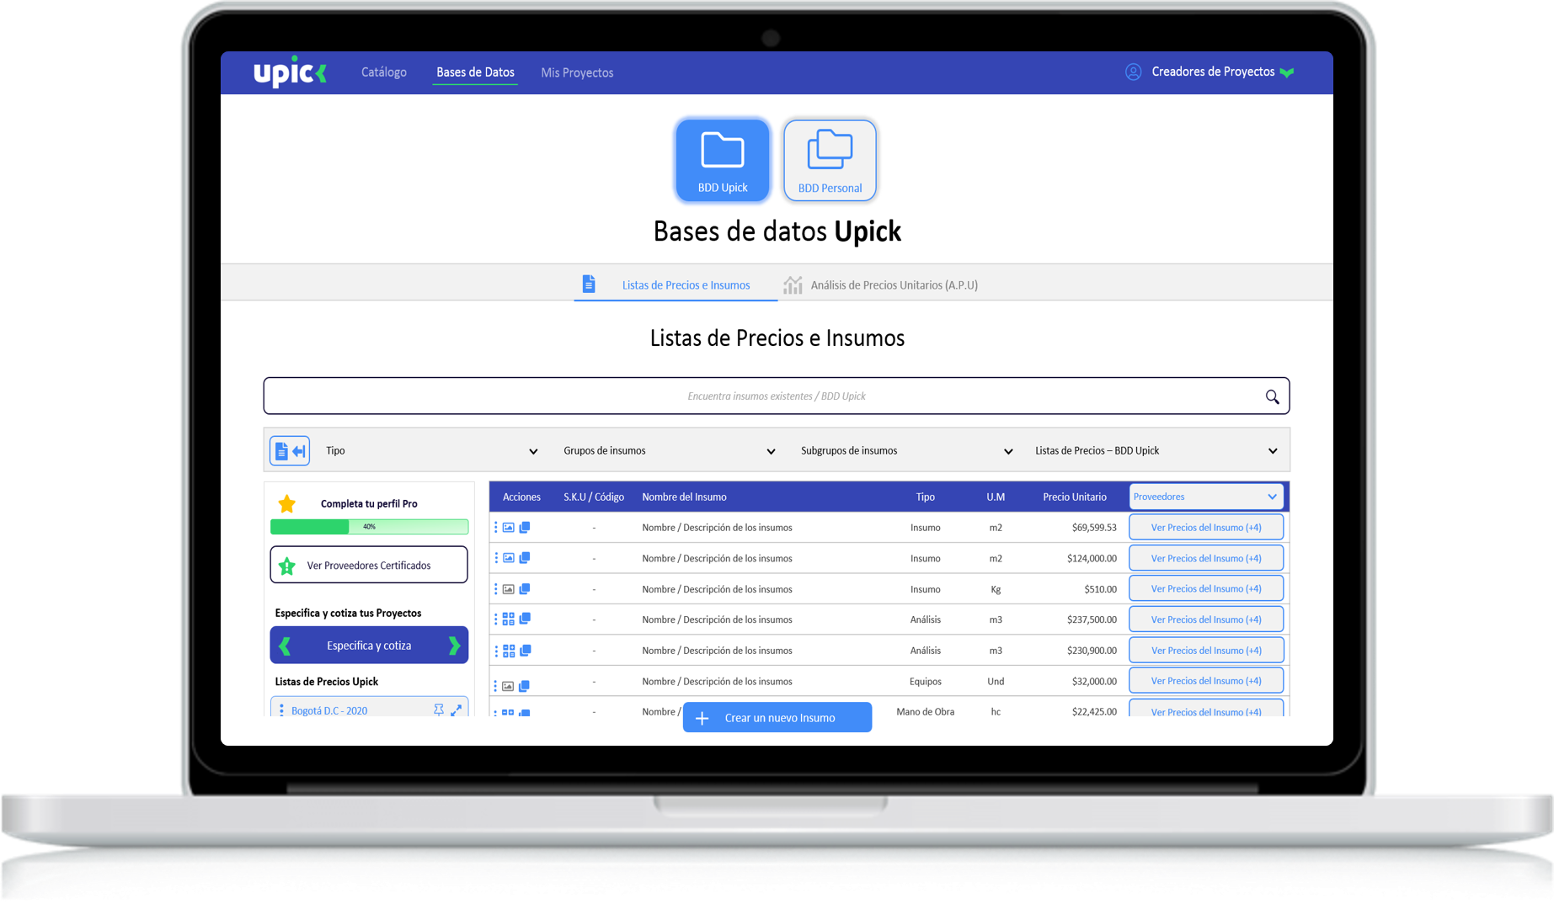Expand the Bogotá D.C - 2020 list
This screenshot has height=909, width=1554.
[x=456, y=710]
